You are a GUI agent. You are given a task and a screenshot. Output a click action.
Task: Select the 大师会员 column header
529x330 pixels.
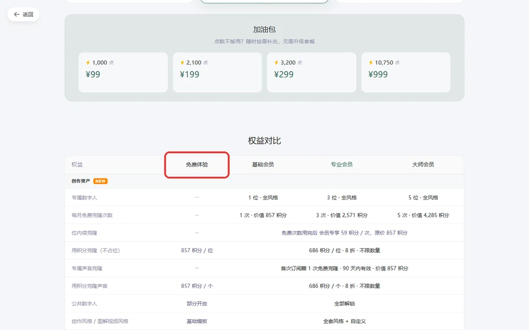pyautogui.click(x=423, y=165)
